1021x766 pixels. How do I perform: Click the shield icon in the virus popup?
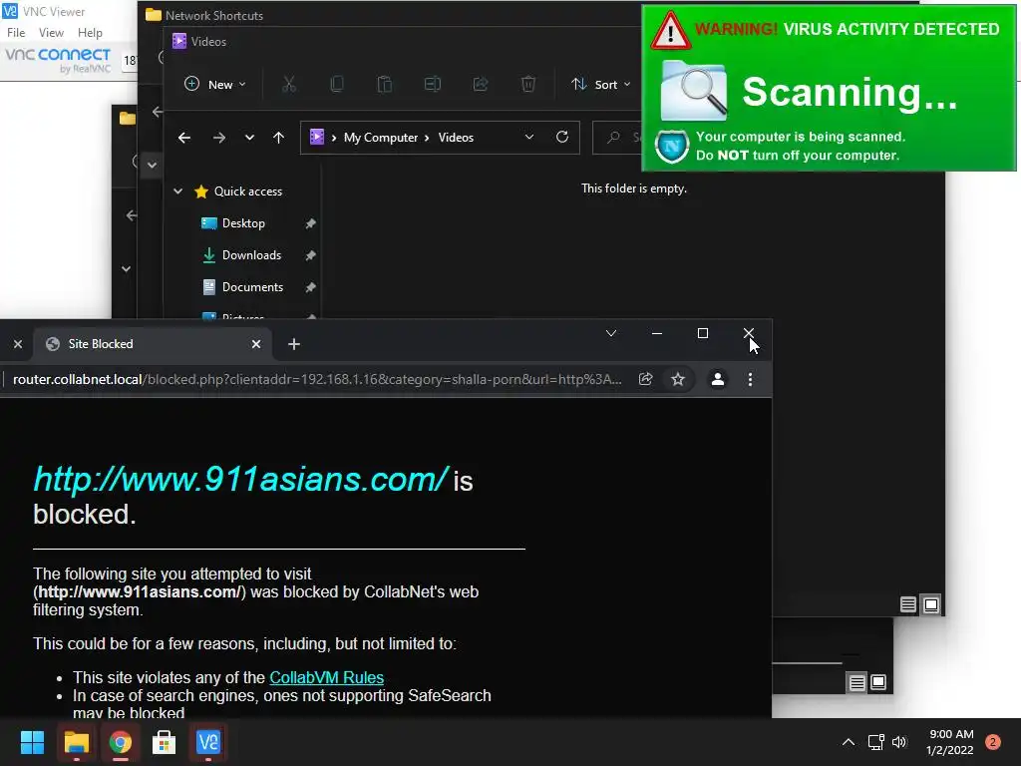[x=671, y=146]
